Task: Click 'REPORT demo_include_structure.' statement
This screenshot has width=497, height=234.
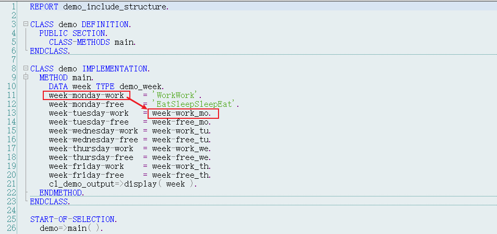Action: pyautogui.click(x=100, y=7)
